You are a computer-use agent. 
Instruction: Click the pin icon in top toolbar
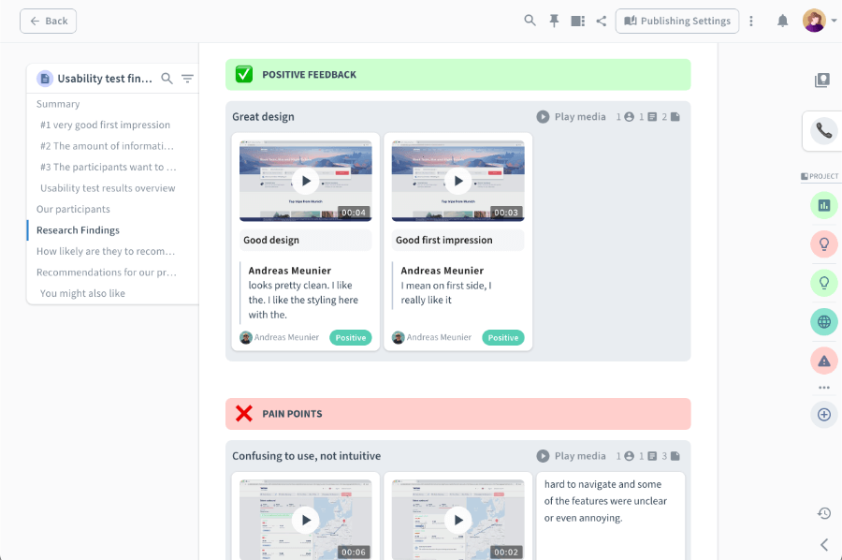click(x=554, y=21)
